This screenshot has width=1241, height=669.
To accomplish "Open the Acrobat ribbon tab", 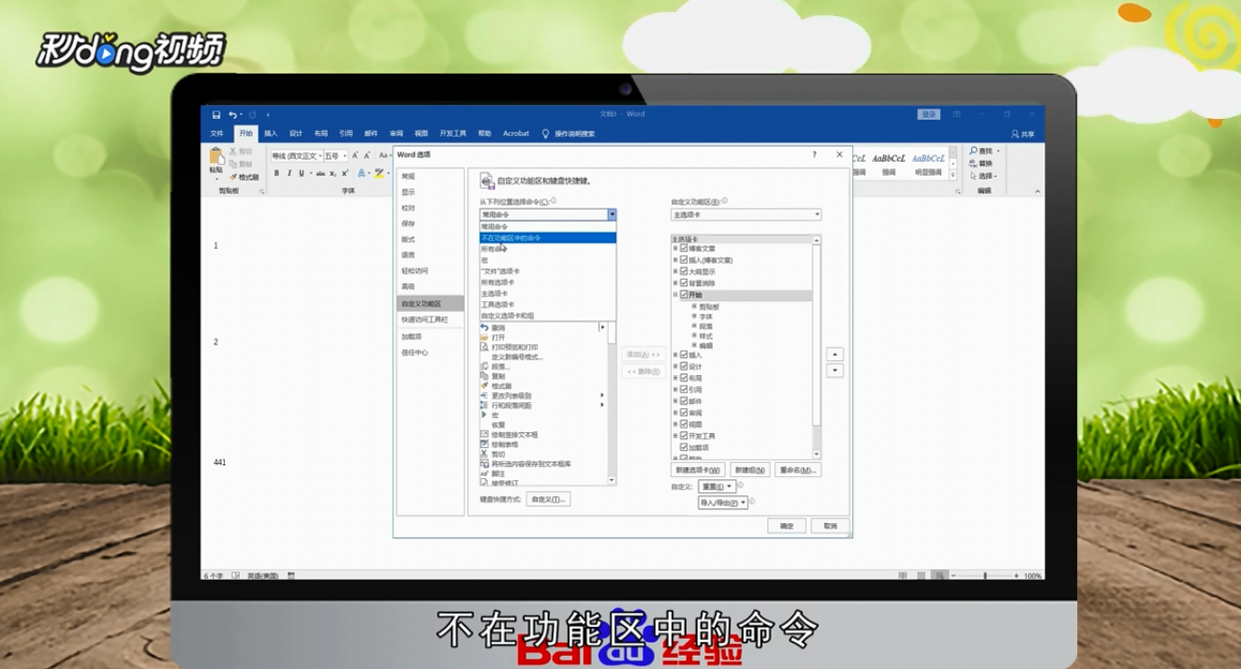I will 516,134.
